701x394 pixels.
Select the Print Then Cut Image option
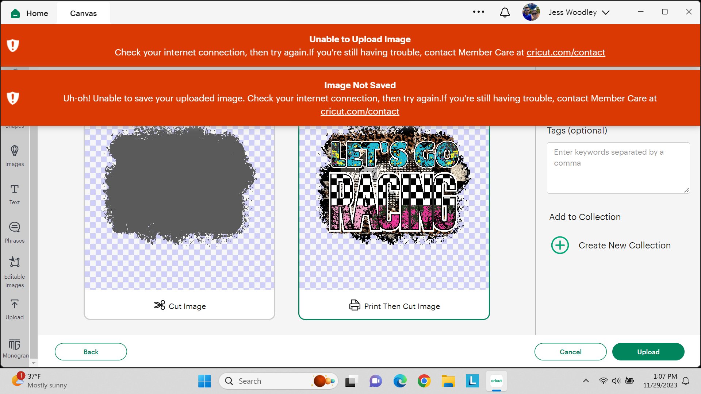pos(394,223)
